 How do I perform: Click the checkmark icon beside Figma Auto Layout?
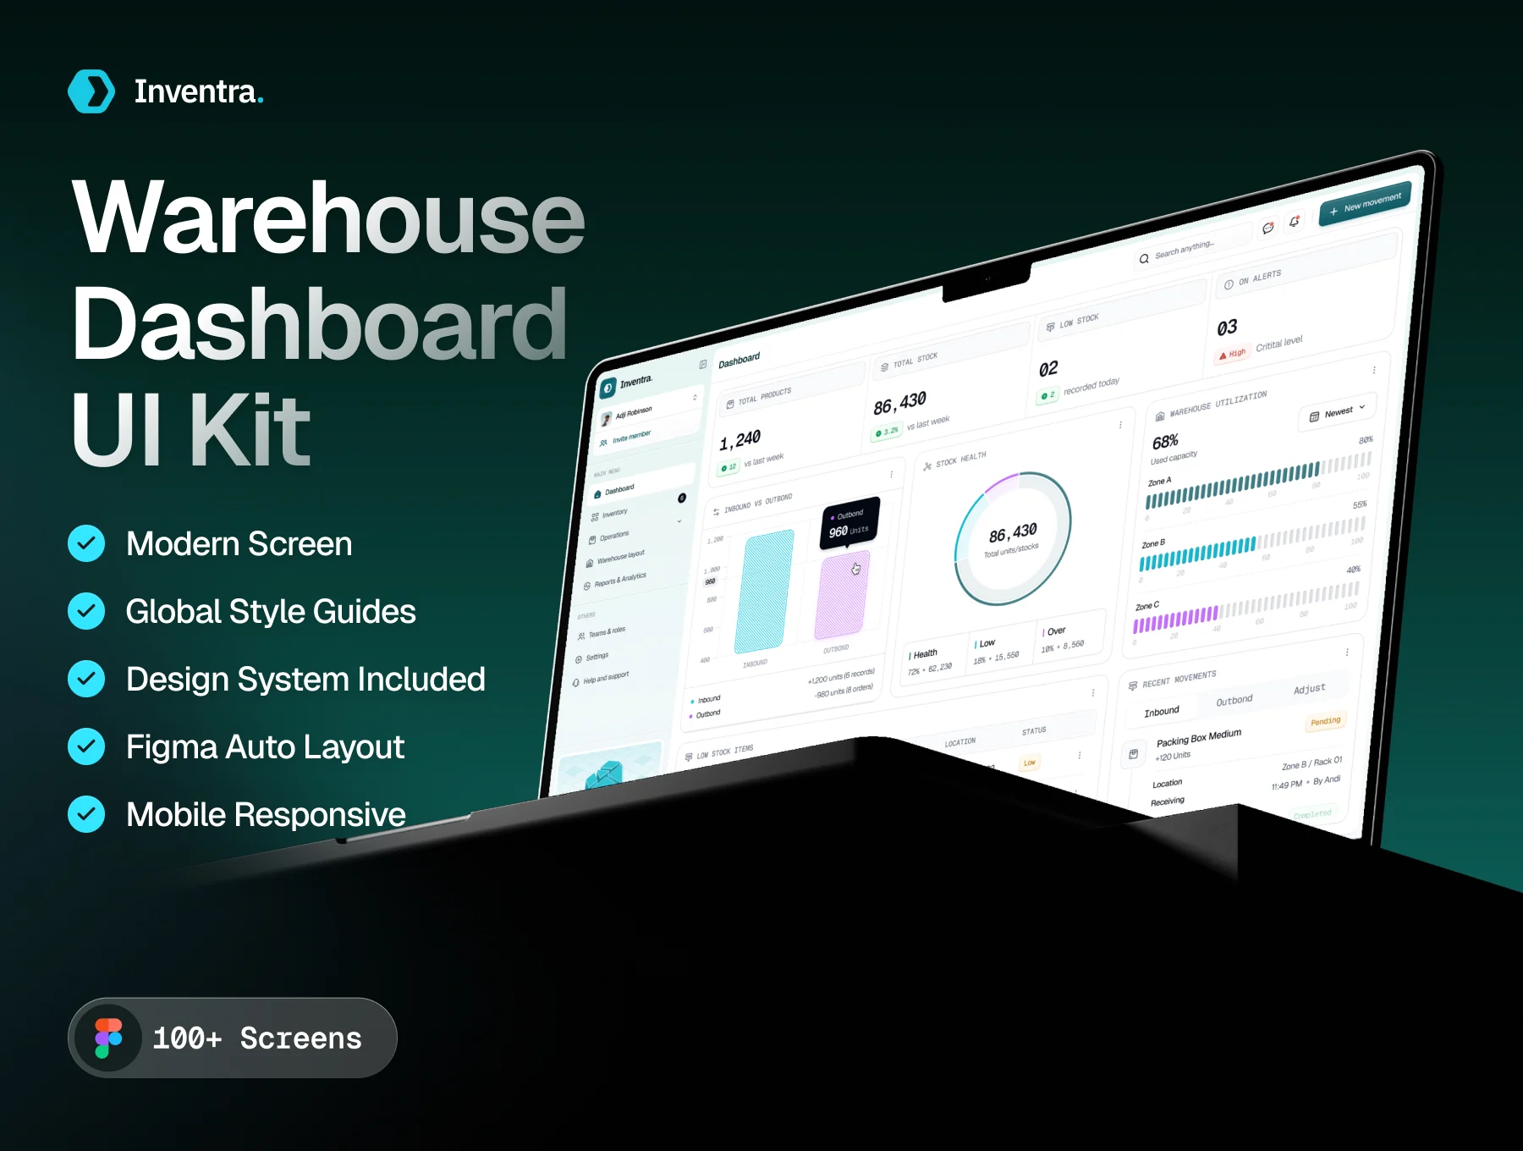point(86,746)
